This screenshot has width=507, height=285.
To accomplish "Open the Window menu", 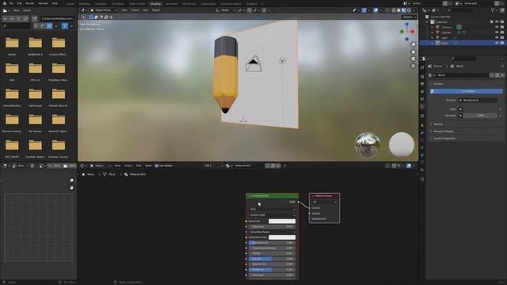I will tap(43, 3).
